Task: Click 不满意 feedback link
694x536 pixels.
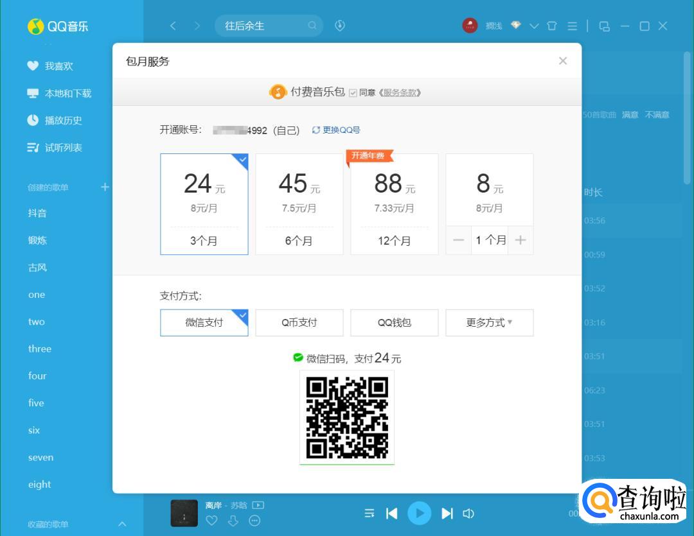Action: (x=657, y=115)
